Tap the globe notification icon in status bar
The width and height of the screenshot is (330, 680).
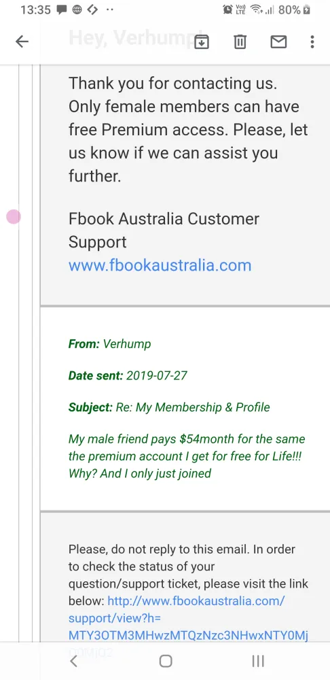click(77, 10)
